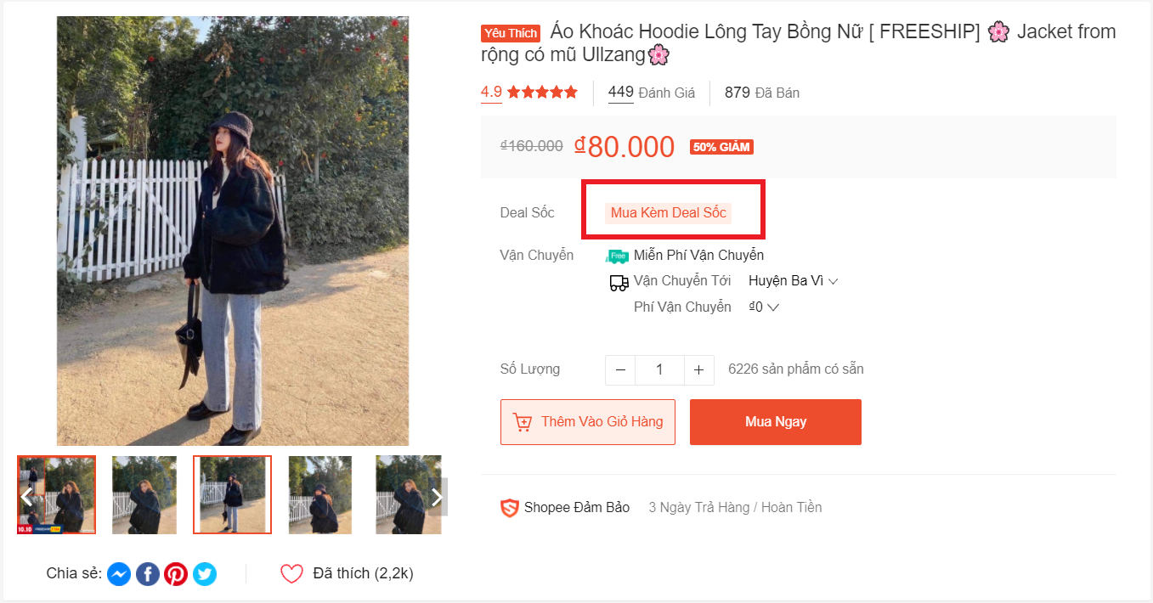The width and height of the screenshot is (1153, 603).
Task: Click the Mua Ngay button
Action: pyautogui.click(x=775, y=422)
